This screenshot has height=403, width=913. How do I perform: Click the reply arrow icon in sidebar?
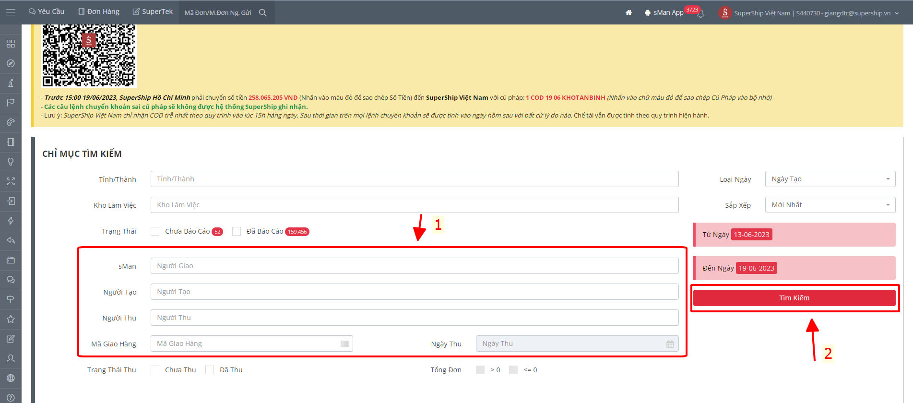point(11,240)
